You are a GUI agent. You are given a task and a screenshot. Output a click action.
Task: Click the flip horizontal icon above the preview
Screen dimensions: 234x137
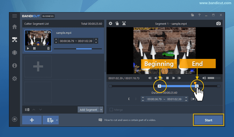coord(124,23)
